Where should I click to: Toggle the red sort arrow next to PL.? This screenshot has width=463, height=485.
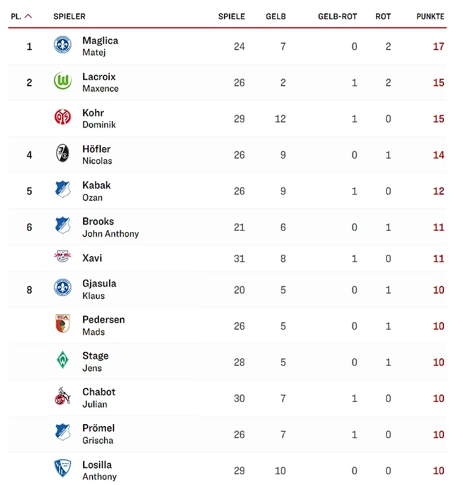pos(29,16)
